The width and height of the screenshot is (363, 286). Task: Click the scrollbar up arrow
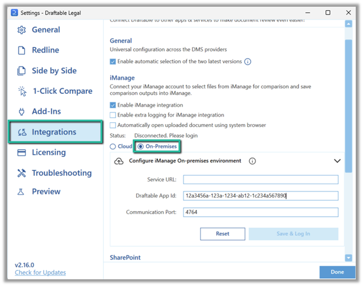coord(348,24)
